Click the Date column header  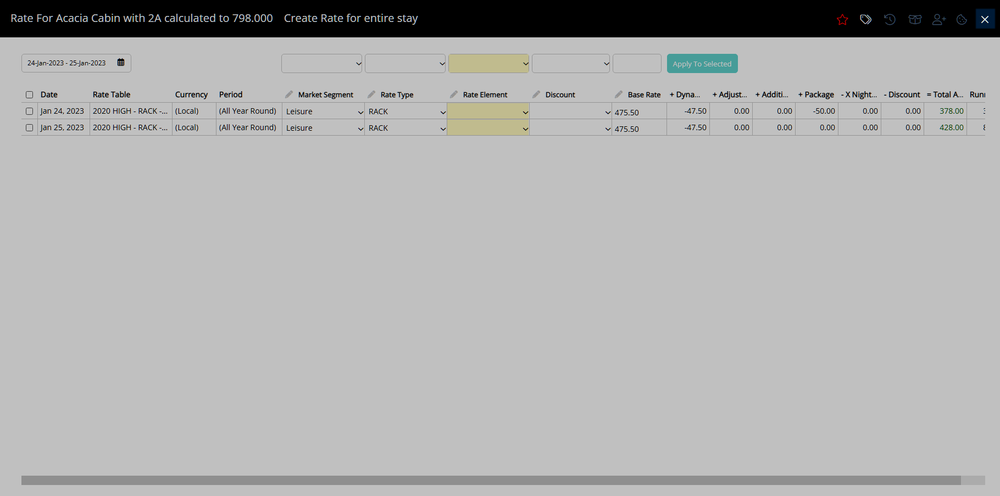click(x=49, y=94)
